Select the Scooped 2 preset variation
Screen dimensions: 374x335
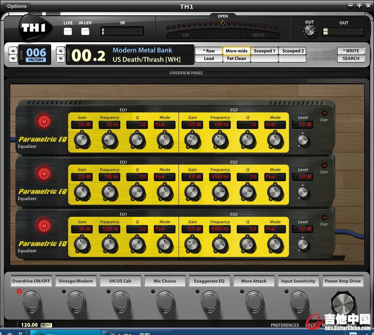coord(293,51)
